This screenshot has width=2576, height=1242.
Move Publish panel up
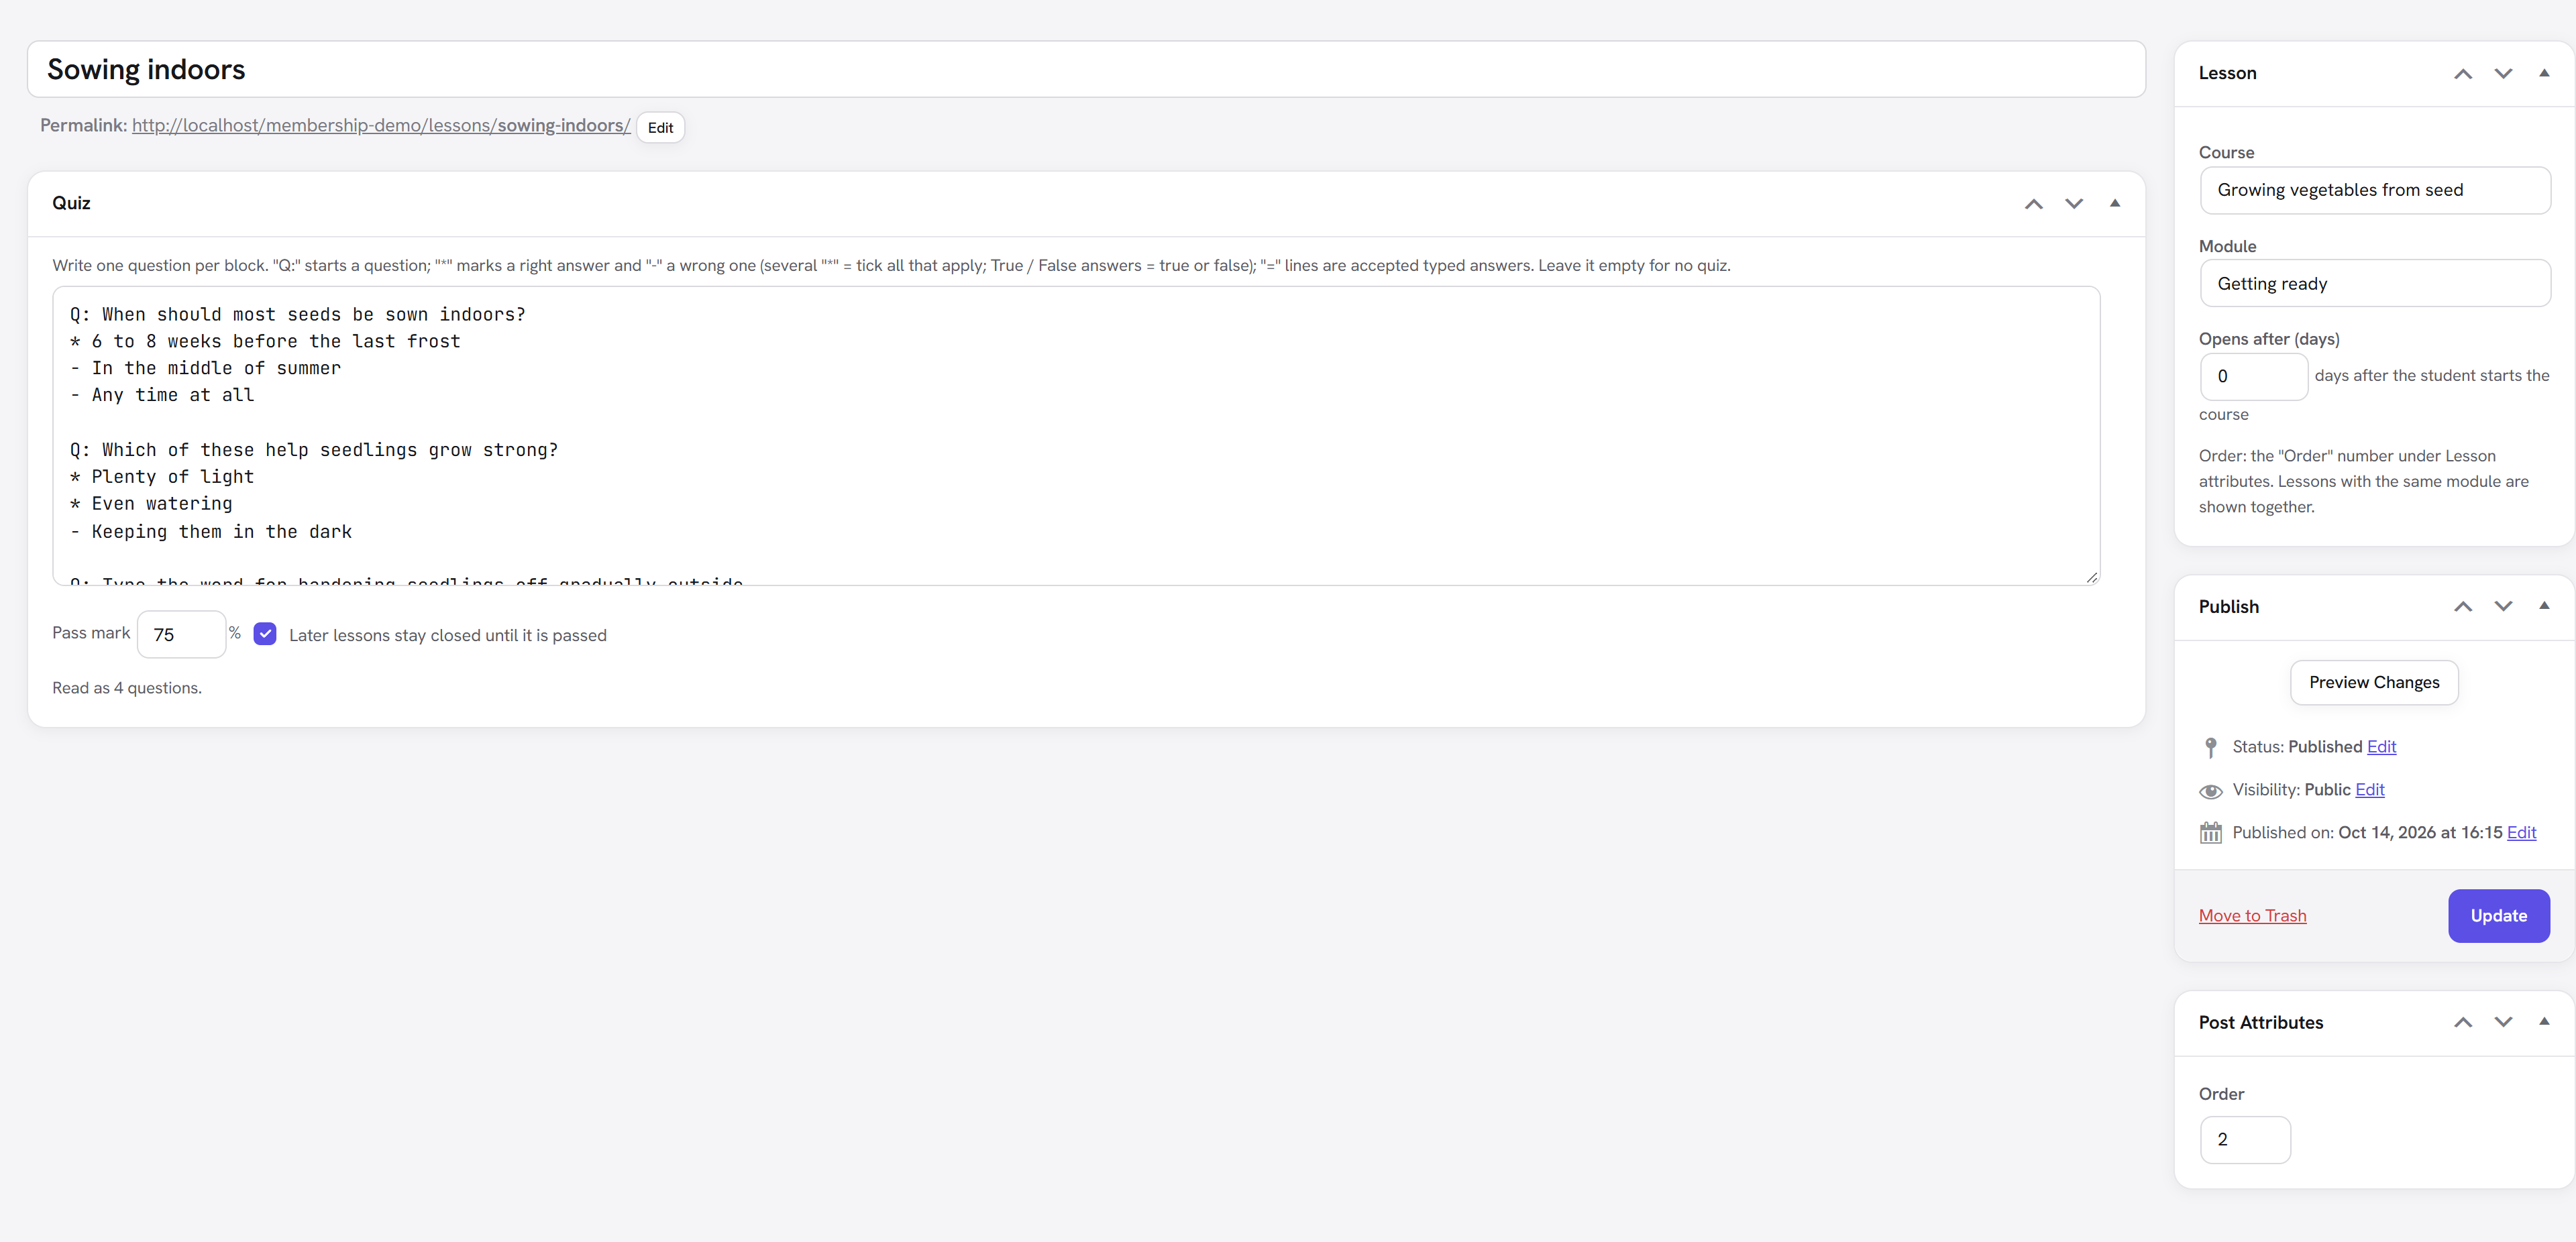coord(2463,607)
